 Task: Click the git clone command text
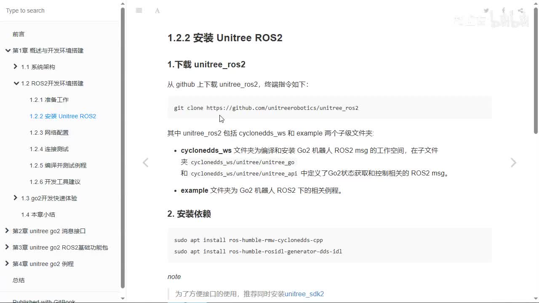(x=266, y=108)
